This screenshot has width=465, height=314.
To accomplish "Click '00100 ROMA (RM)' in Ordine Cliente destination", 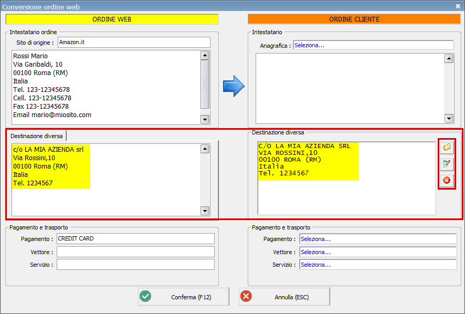I will tap(290, 160).
